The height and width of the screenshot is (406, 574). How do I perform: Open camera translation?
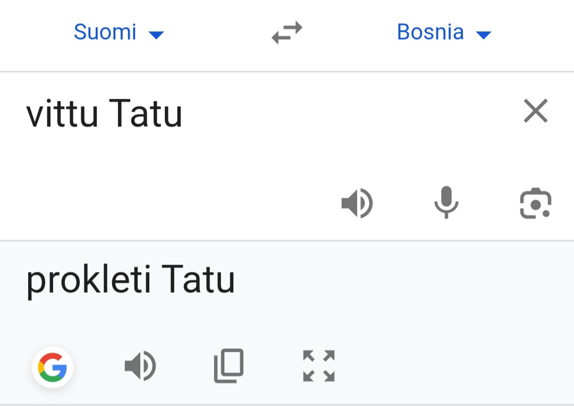click(535, 203)
